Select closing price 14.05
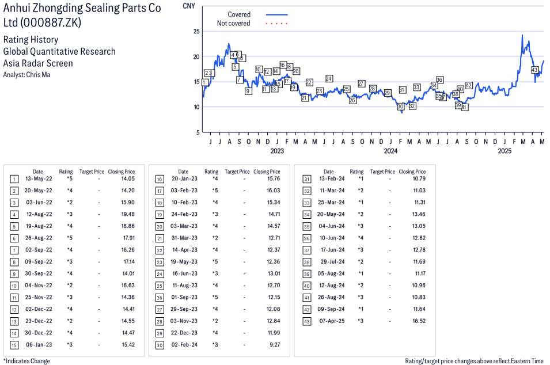Image resolution: width=550 pixels, height=365 pixels. point(128,179)
